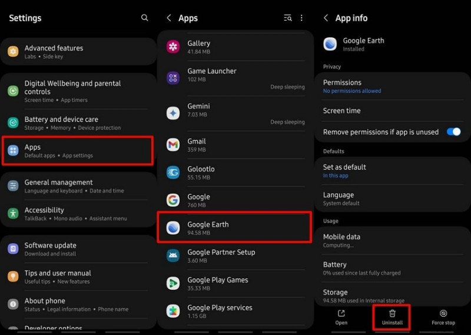471x335 pixels.
Task: Open Tips and user manual row
Action: point(78,277)
